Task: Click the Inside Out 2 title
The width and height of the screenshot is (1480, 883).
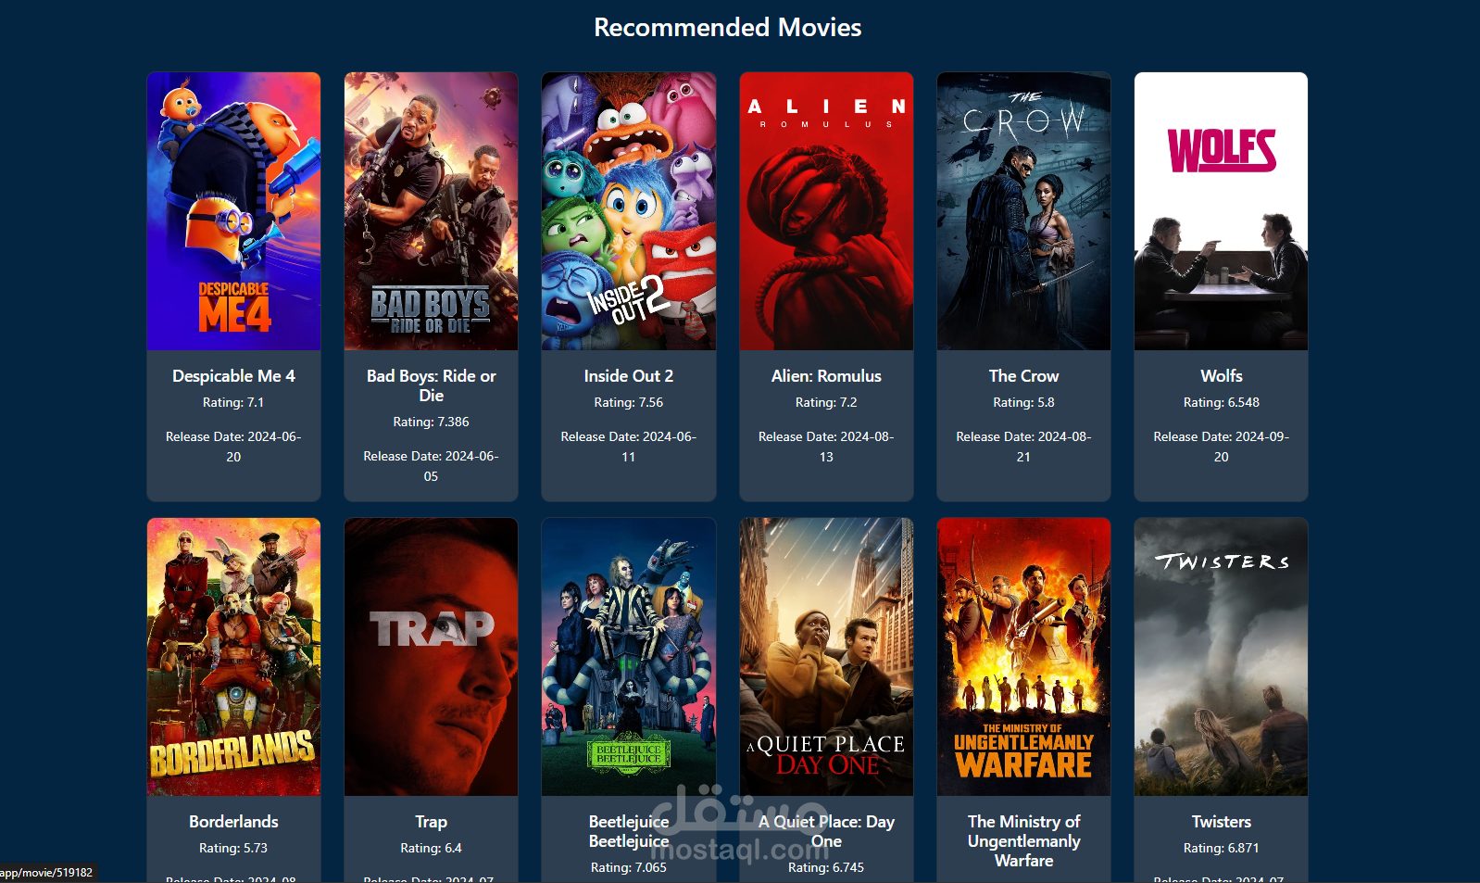Action: pyautogui.click(x=629, y=376)
